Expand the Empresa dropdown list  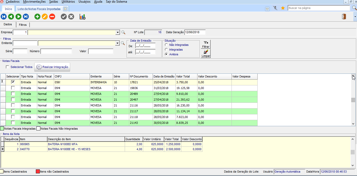(x=118, y=32)
